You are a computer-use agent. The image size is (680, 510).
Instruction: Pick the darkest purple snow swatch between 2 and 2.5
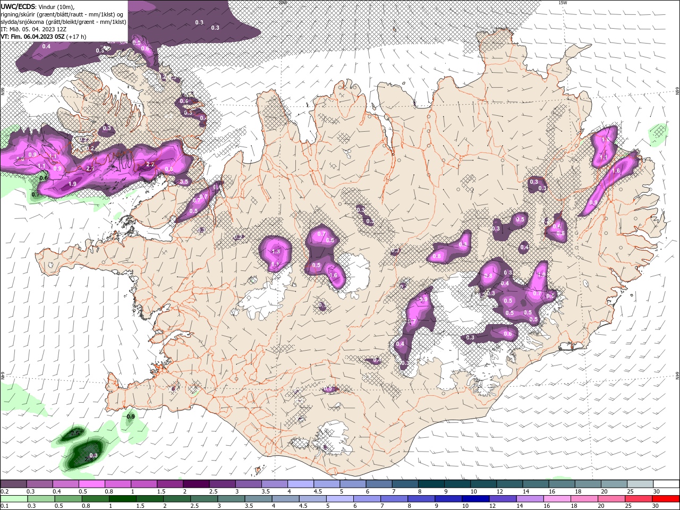(196, 484)
